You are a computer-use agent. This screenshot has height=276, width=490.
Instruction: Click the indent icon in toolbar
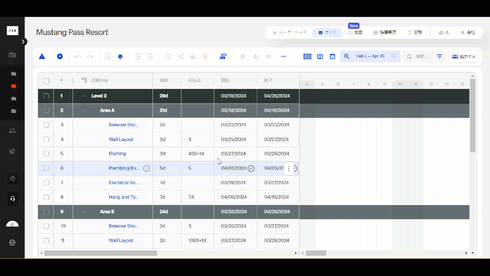tap(150, 56)
